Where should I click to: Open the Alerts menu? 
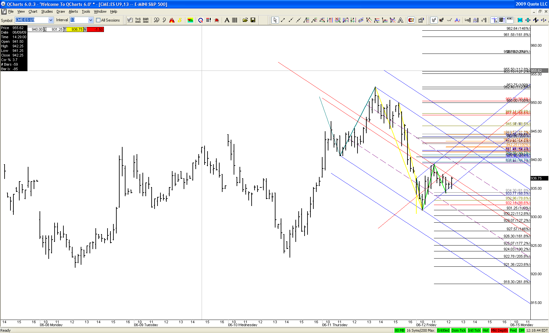click(73, 11)
